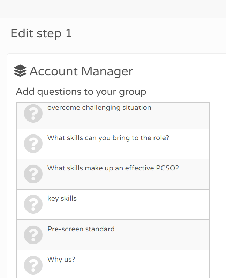This screenshot has width=226, height=278.
Task: Select the 'Why us?' question label
Action: click(61, 260)
